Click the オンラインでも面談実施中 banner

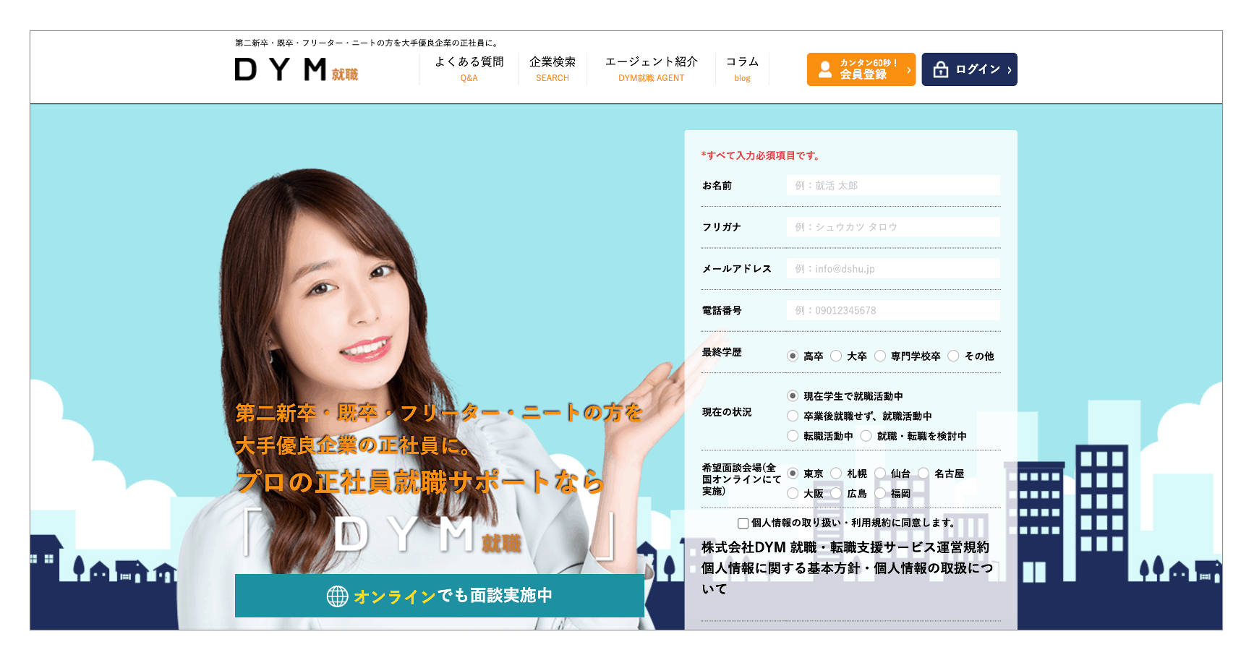click(440, 596)
